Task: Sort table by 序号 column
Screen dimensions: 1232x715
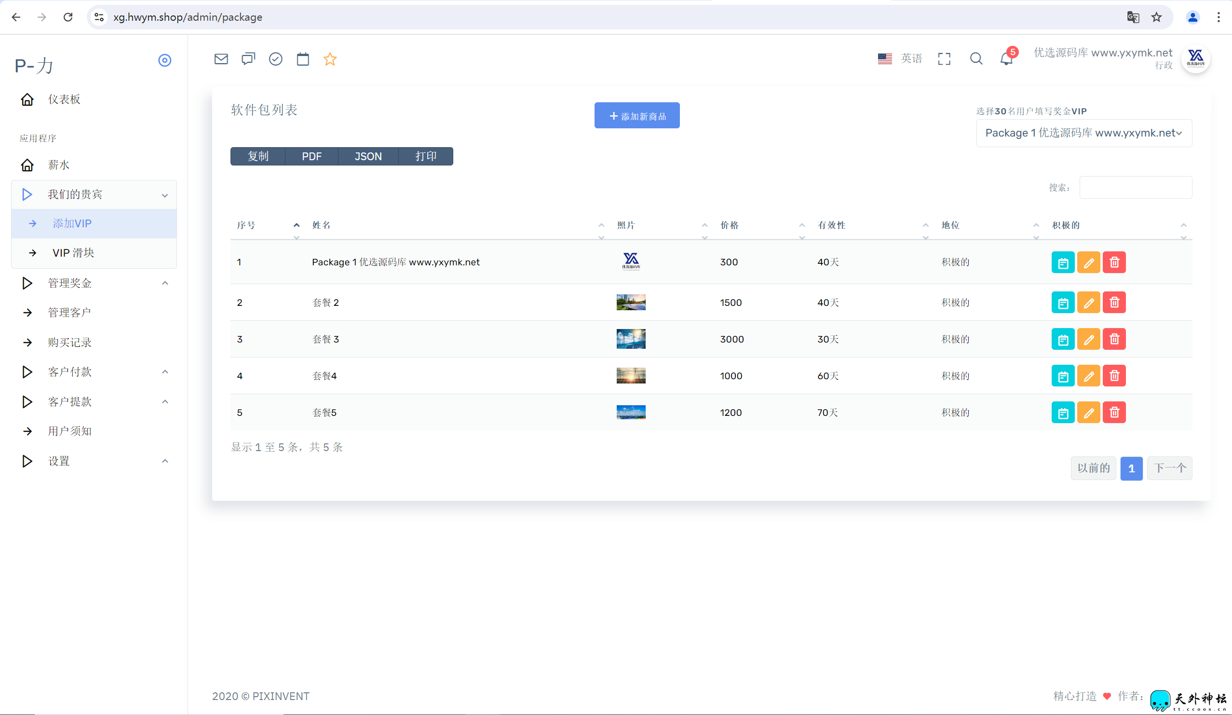Action: [268, 225]
